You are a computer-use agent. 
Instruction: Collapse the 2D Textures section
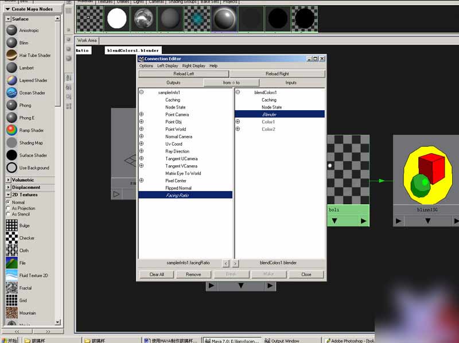tap(9, 194)
